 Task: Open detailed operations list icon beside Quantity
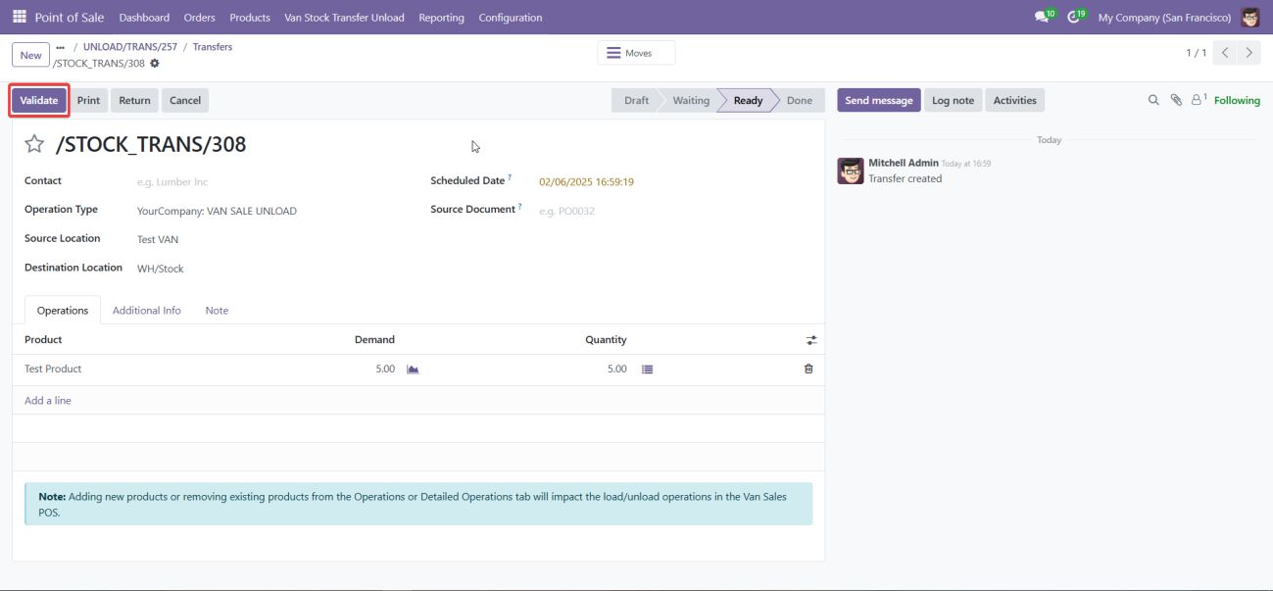tap(647, 369)
